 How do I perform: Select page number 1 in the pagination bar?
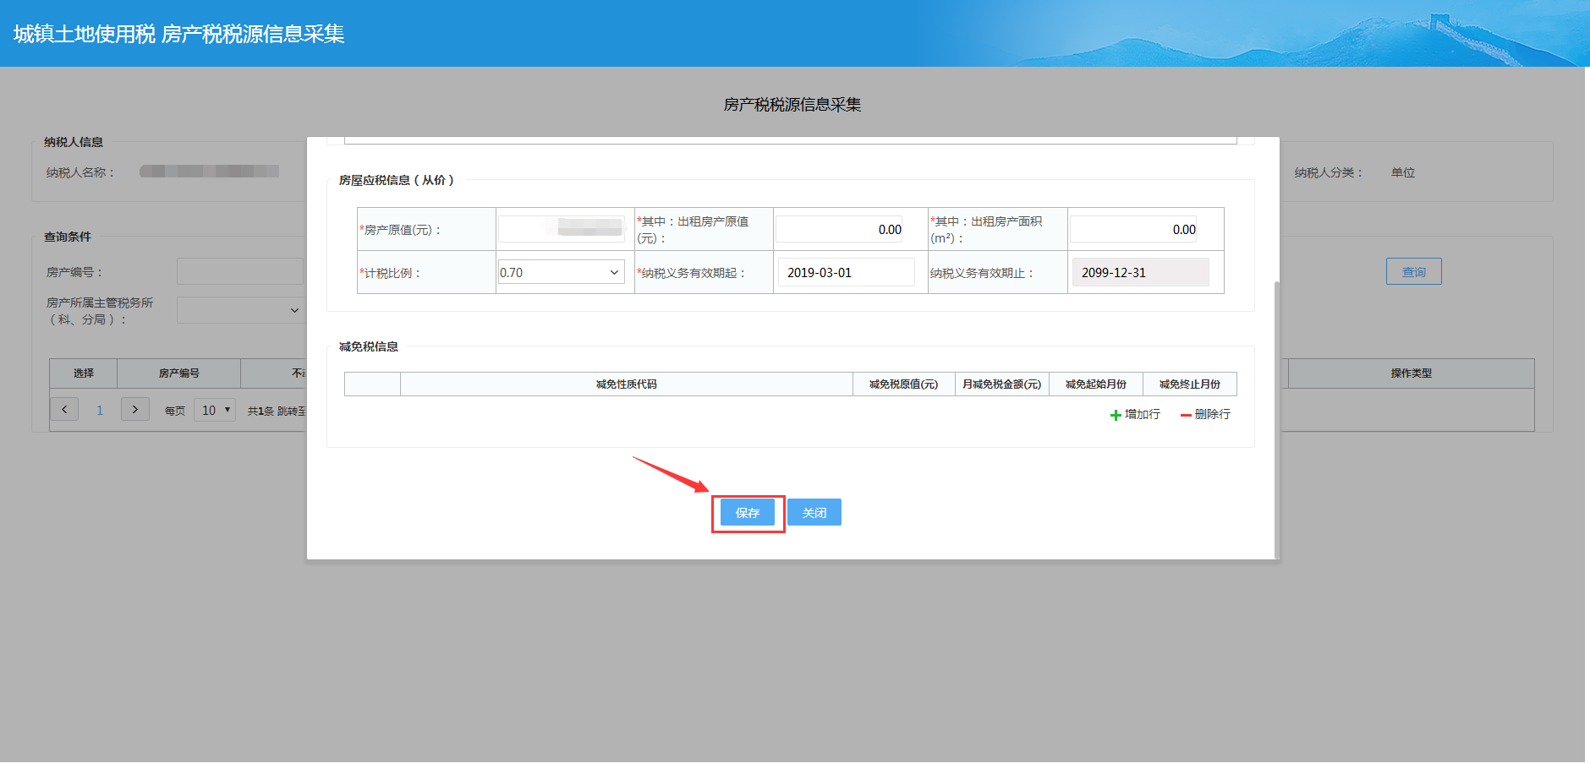pos(100,409)
